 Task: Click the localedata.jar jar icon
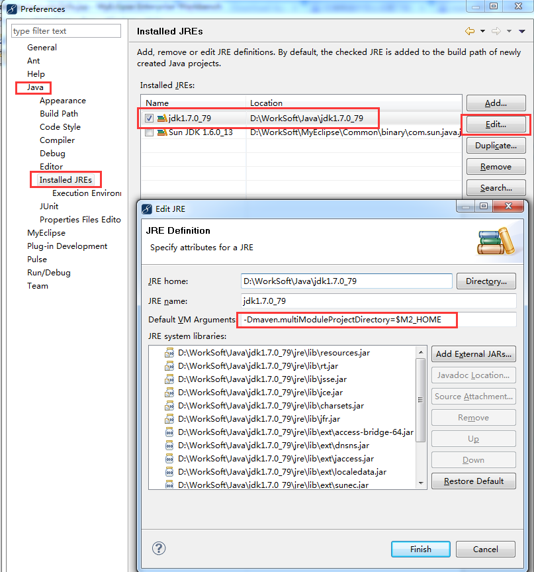(169, 472)
